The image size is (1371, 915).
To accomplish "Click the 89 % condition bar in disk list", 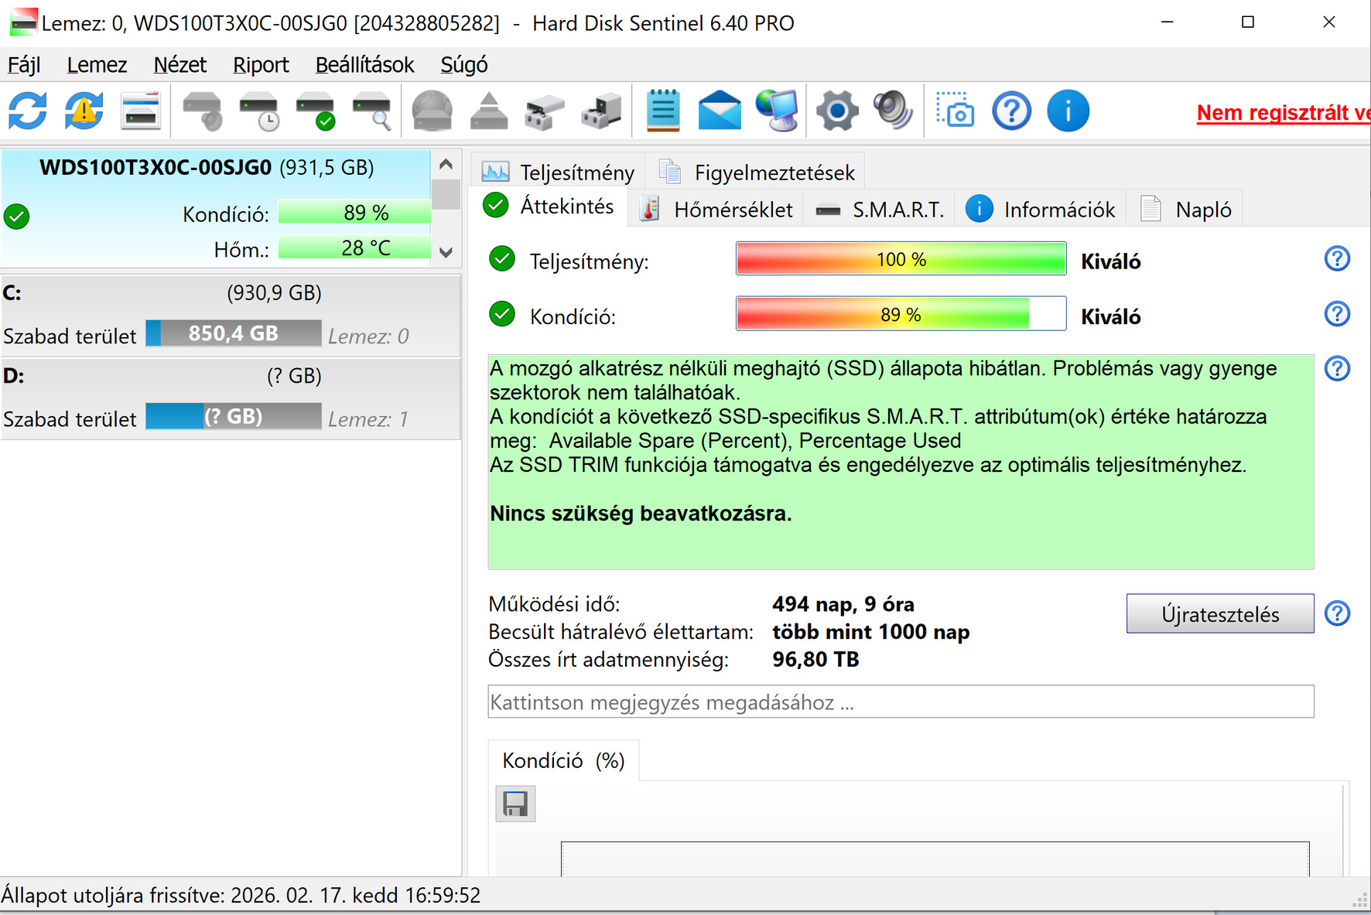I will click(x=354, y=212).
